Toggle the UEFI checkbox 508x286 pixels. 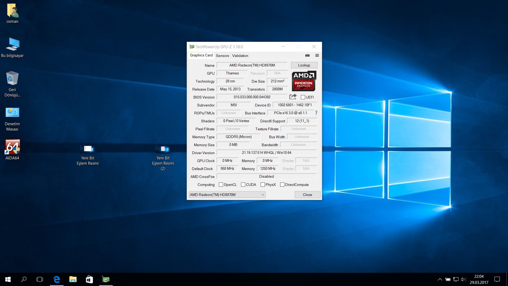pyautogui.click(x=303, y=97)
